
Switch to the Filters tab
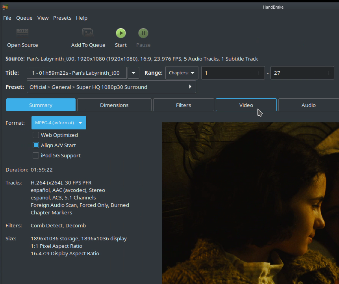pos(183,105)
